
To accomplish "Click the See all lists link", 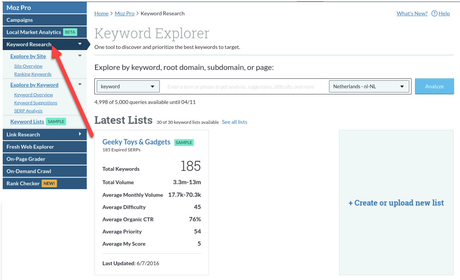I will (x=234, y=122).
